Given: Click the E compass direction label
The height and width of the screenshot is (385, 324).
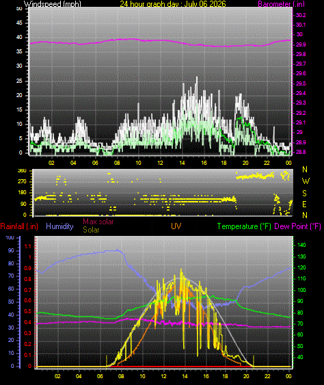Looking at the screenshot, I should click(x=304, y=204).
